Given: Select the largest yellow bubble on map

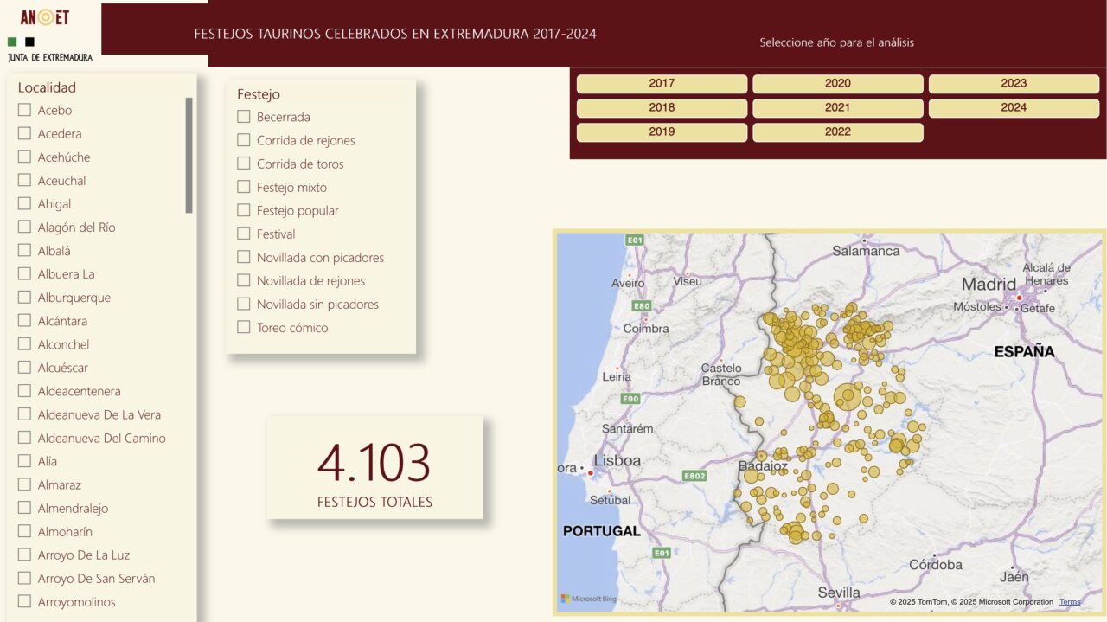Looking at the screenshot, I should coord(848,397).
